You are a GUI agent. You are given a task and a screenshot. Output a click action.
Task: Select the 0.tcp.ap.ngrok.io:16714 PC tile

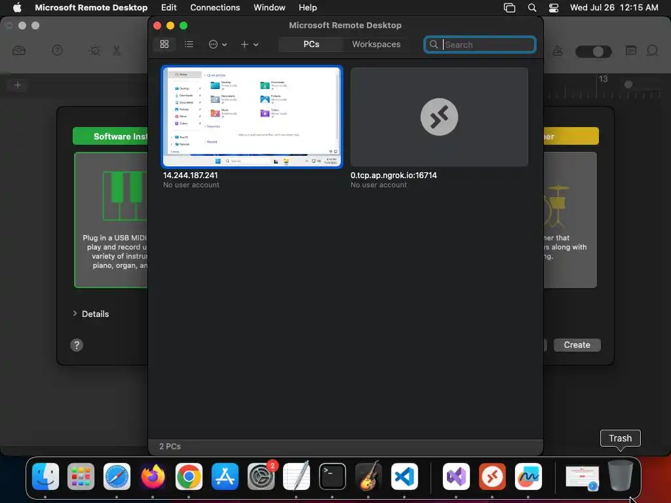click(x=439, y=117)
